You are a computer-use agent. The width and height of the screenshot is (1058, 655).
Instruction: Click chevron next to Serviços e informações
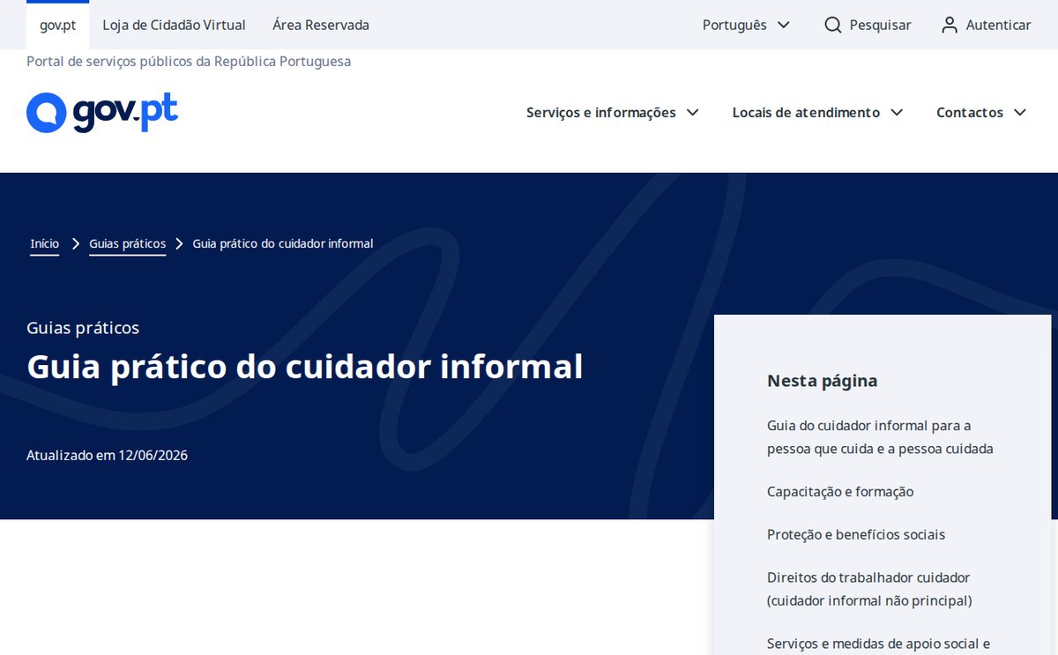tap(692, 113)
